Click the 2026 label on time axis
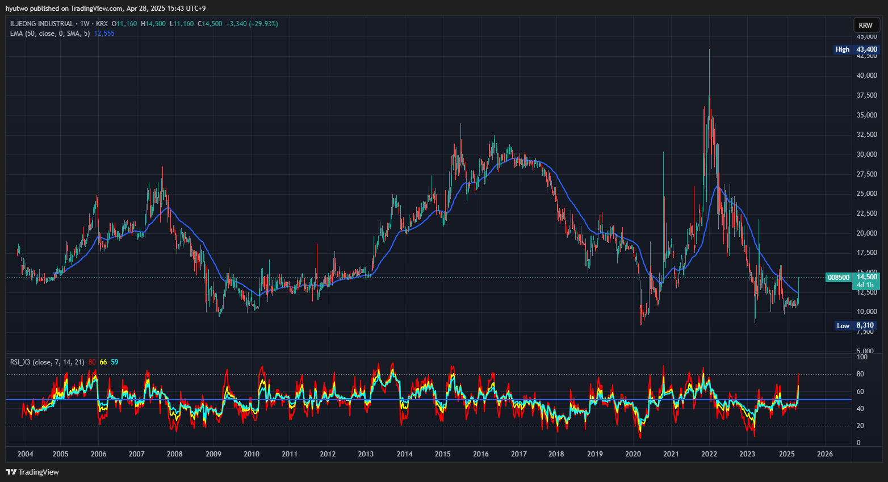 825,454
